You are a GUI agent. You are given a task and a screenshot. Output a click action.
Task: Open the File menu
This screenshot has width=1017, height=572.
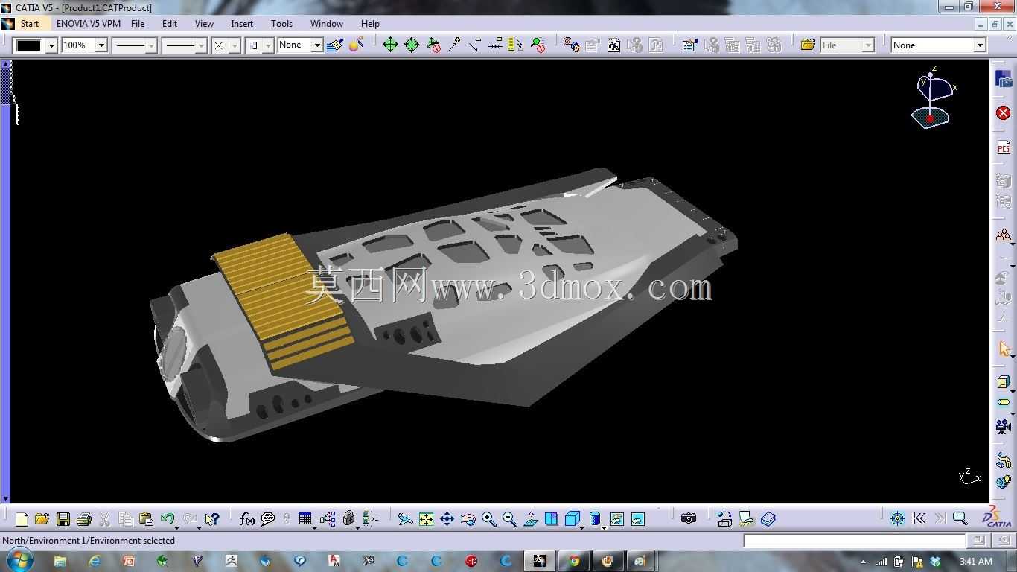(x=138, y=24)
